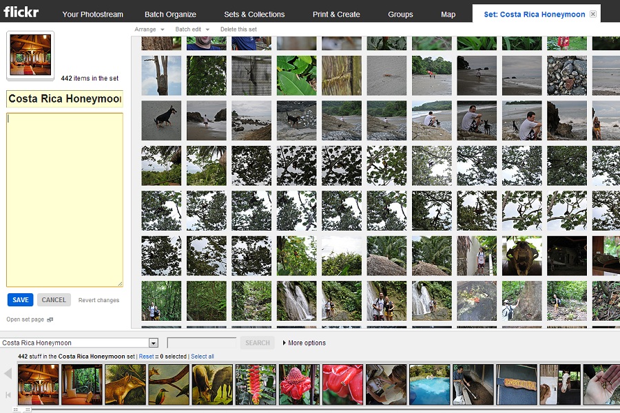Select the red torch ginger flower thumbnail
The height and width of the screenshot is (413, 620).
[x=298, y=384]
